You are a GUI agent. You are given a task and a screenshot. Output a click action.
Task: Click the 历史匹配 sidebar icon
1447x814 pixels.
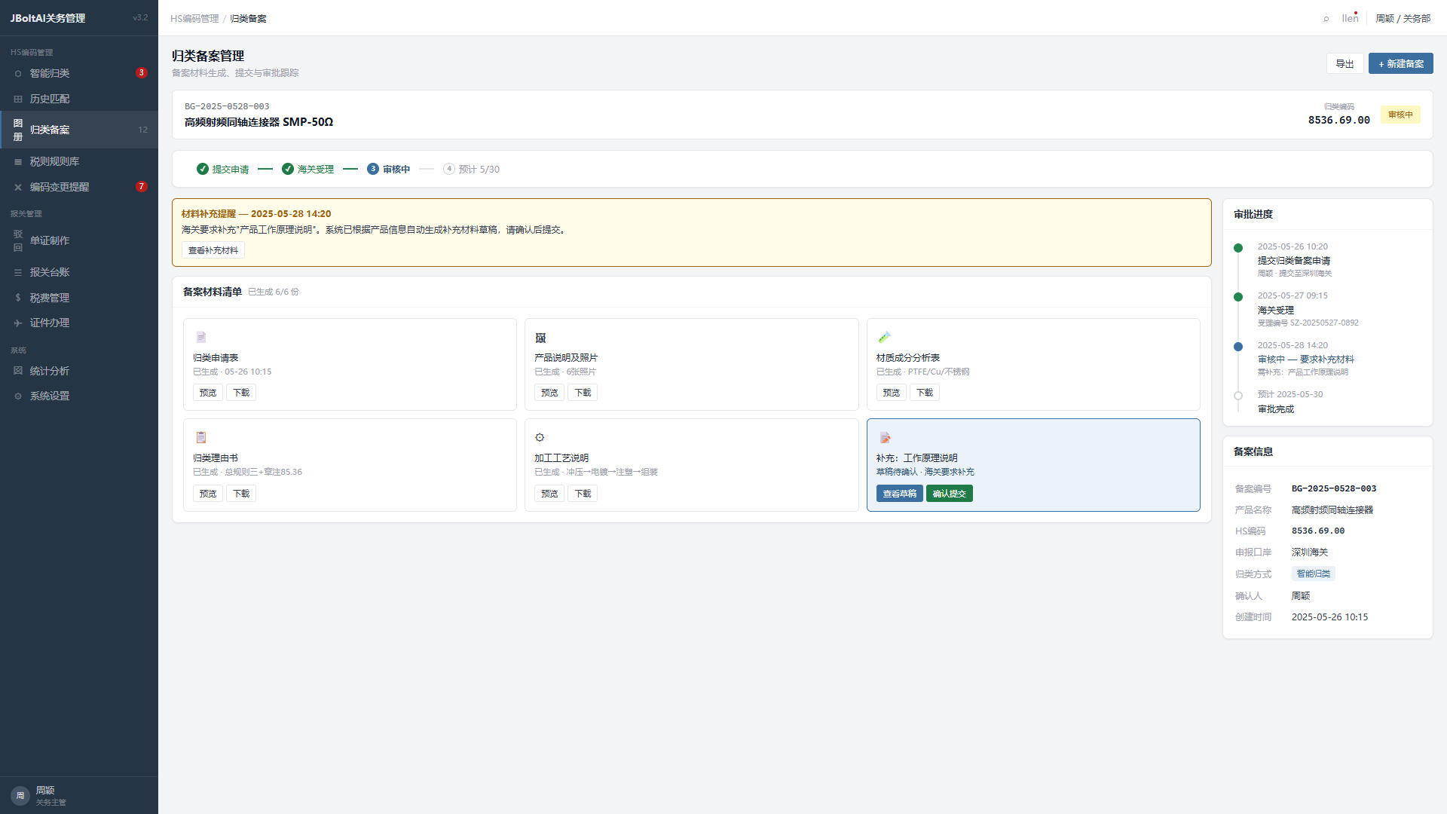(x=18, y=99)
